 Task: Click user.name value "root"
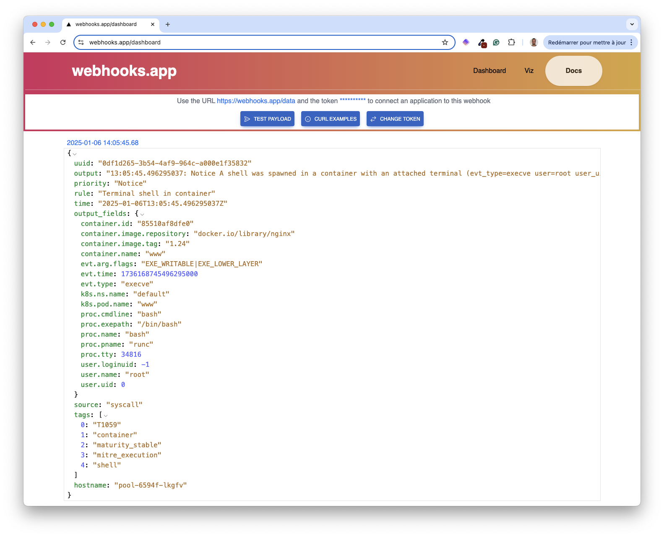(x=137, y=374)
